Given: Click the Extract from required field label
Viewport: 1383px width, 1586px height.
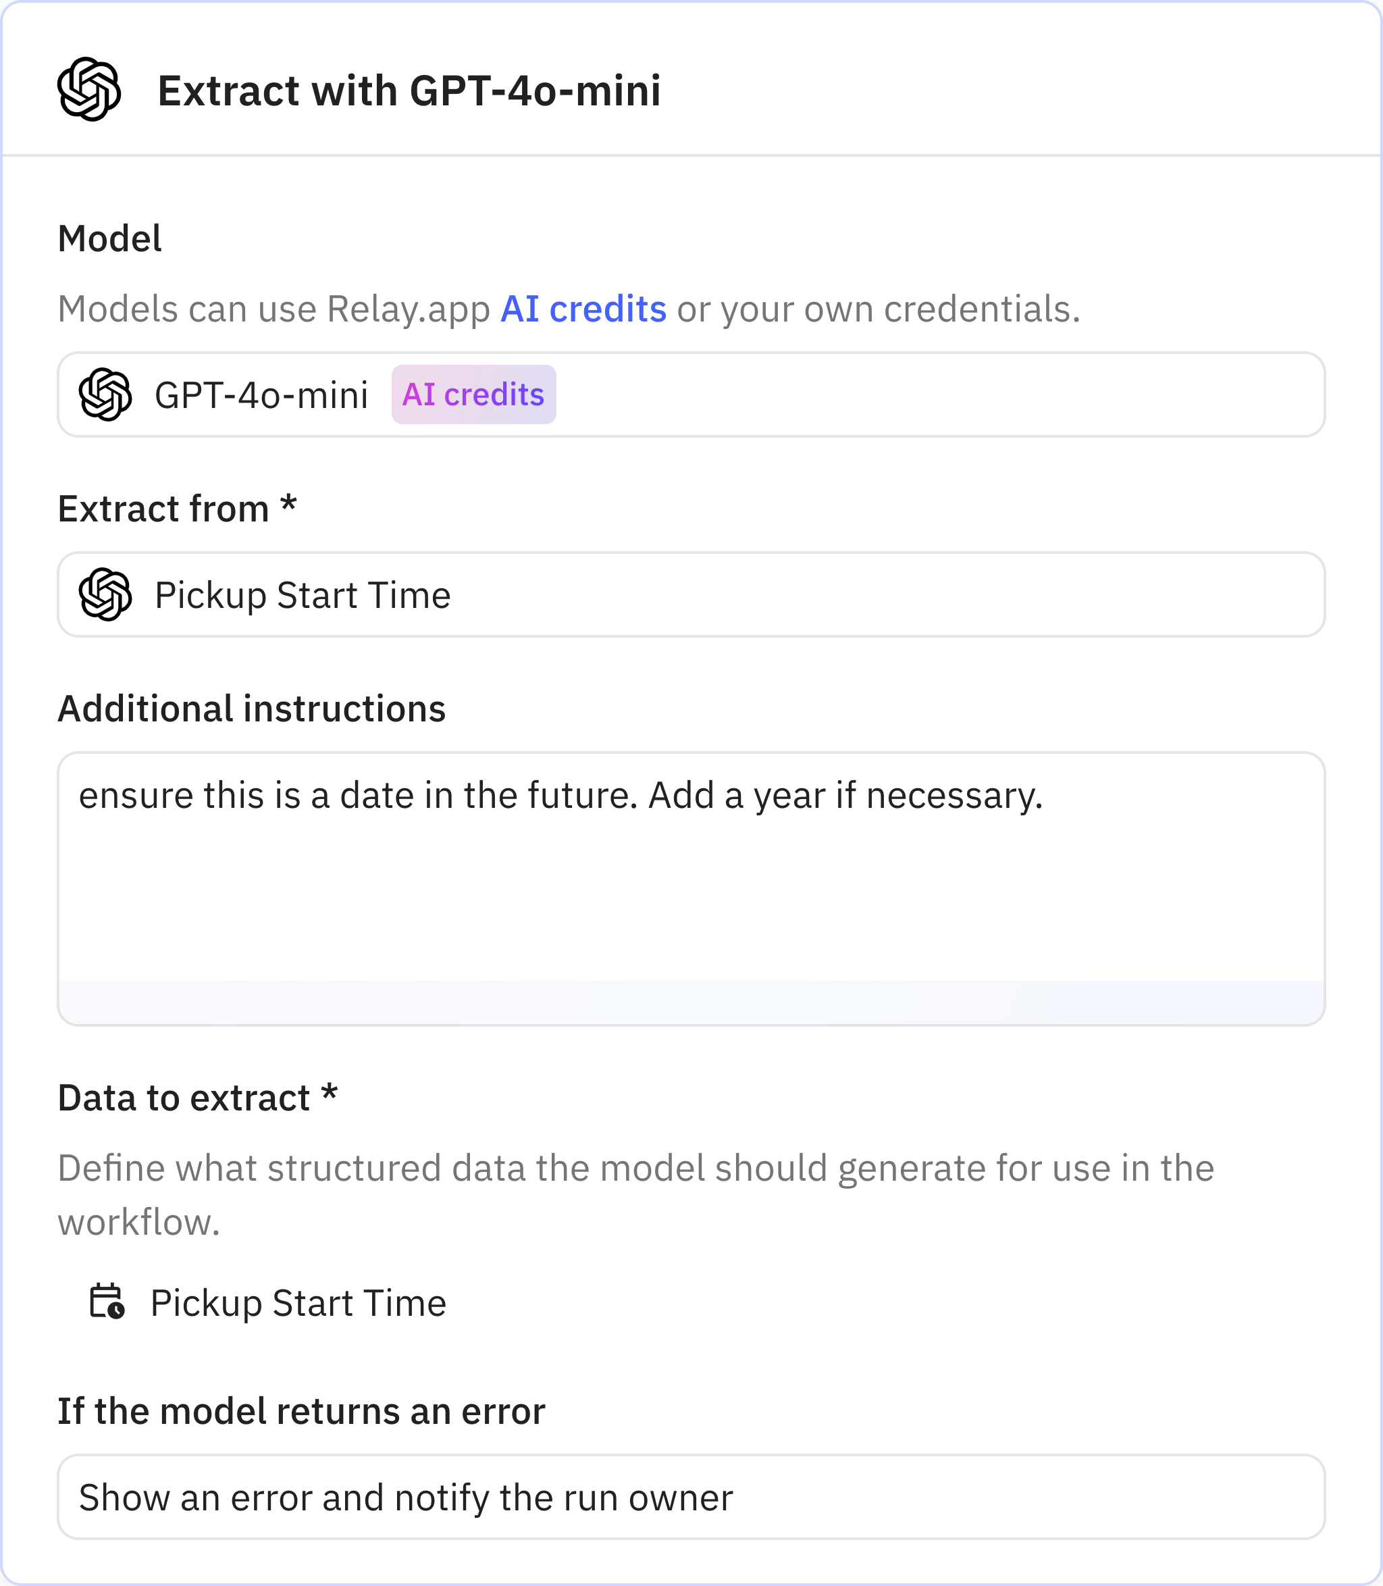Looking at the screenshot, I should (x=178, y=507).
